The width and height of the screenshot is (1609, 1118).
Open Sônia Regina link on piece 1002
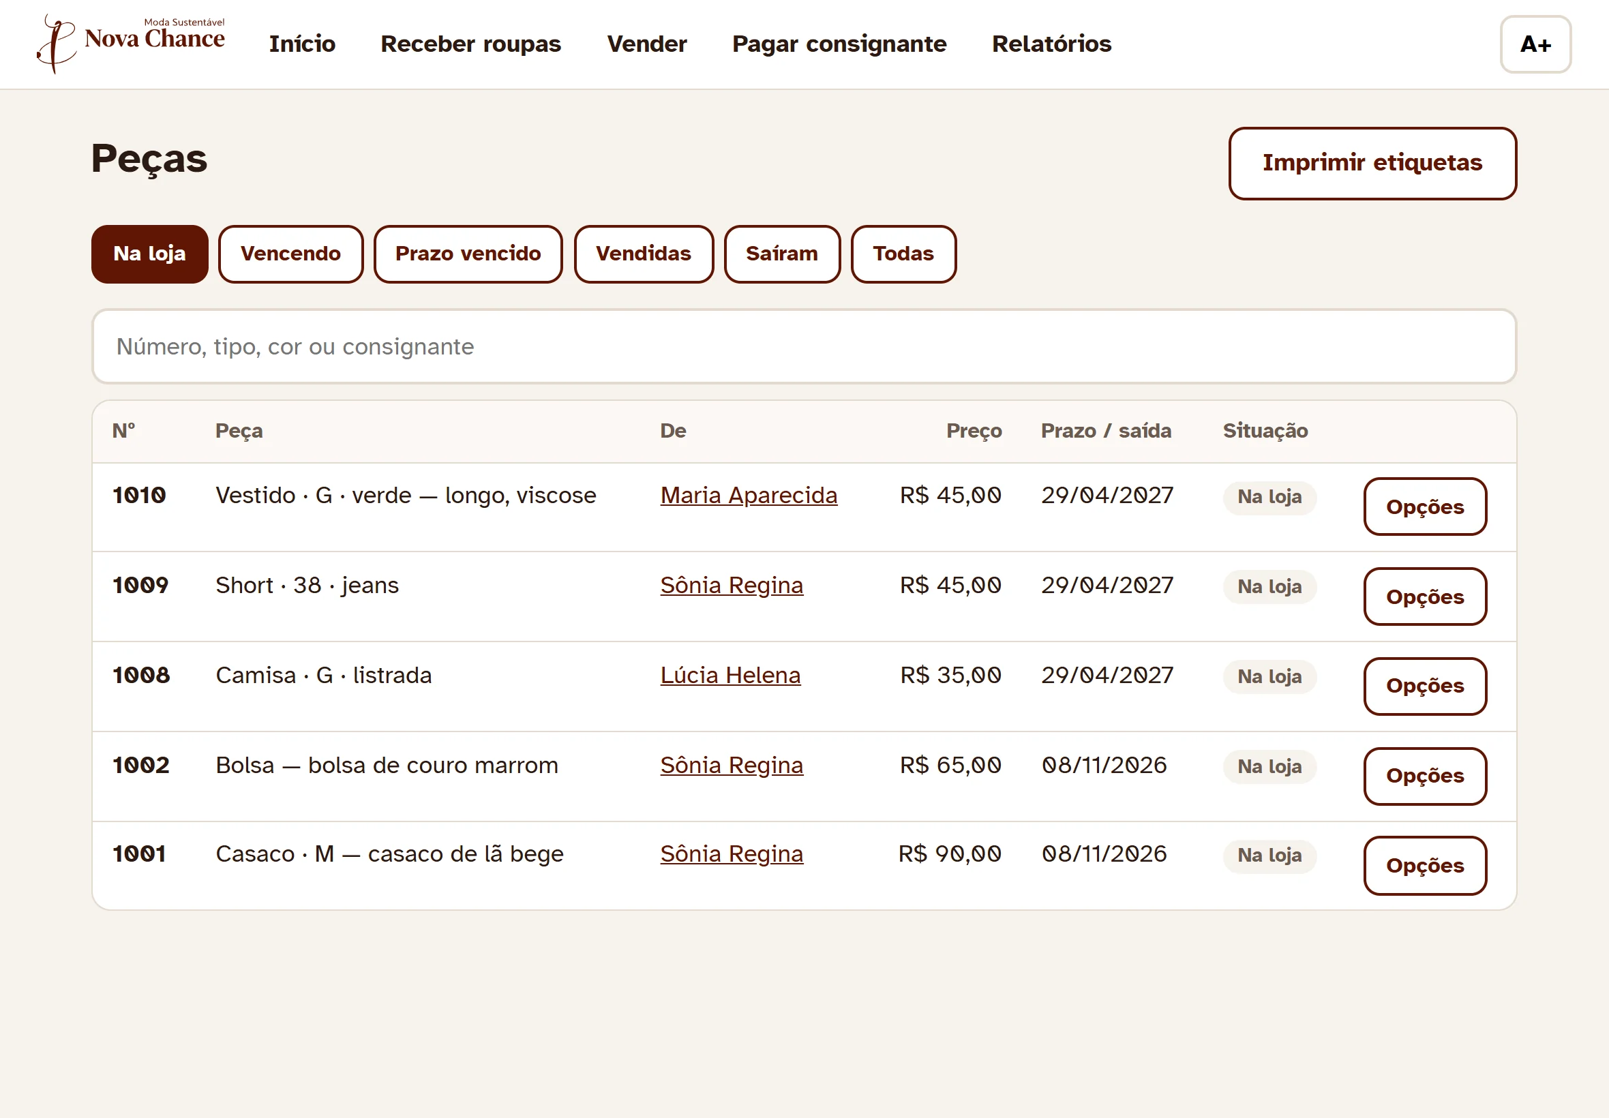732,765
